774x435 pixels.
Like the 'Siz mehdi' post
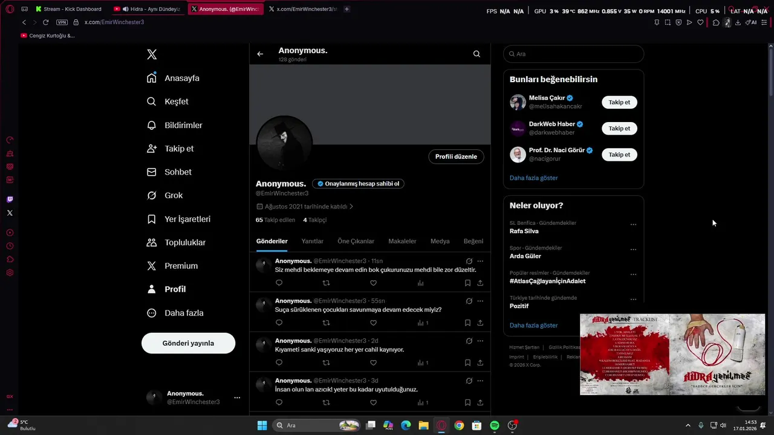373,283
